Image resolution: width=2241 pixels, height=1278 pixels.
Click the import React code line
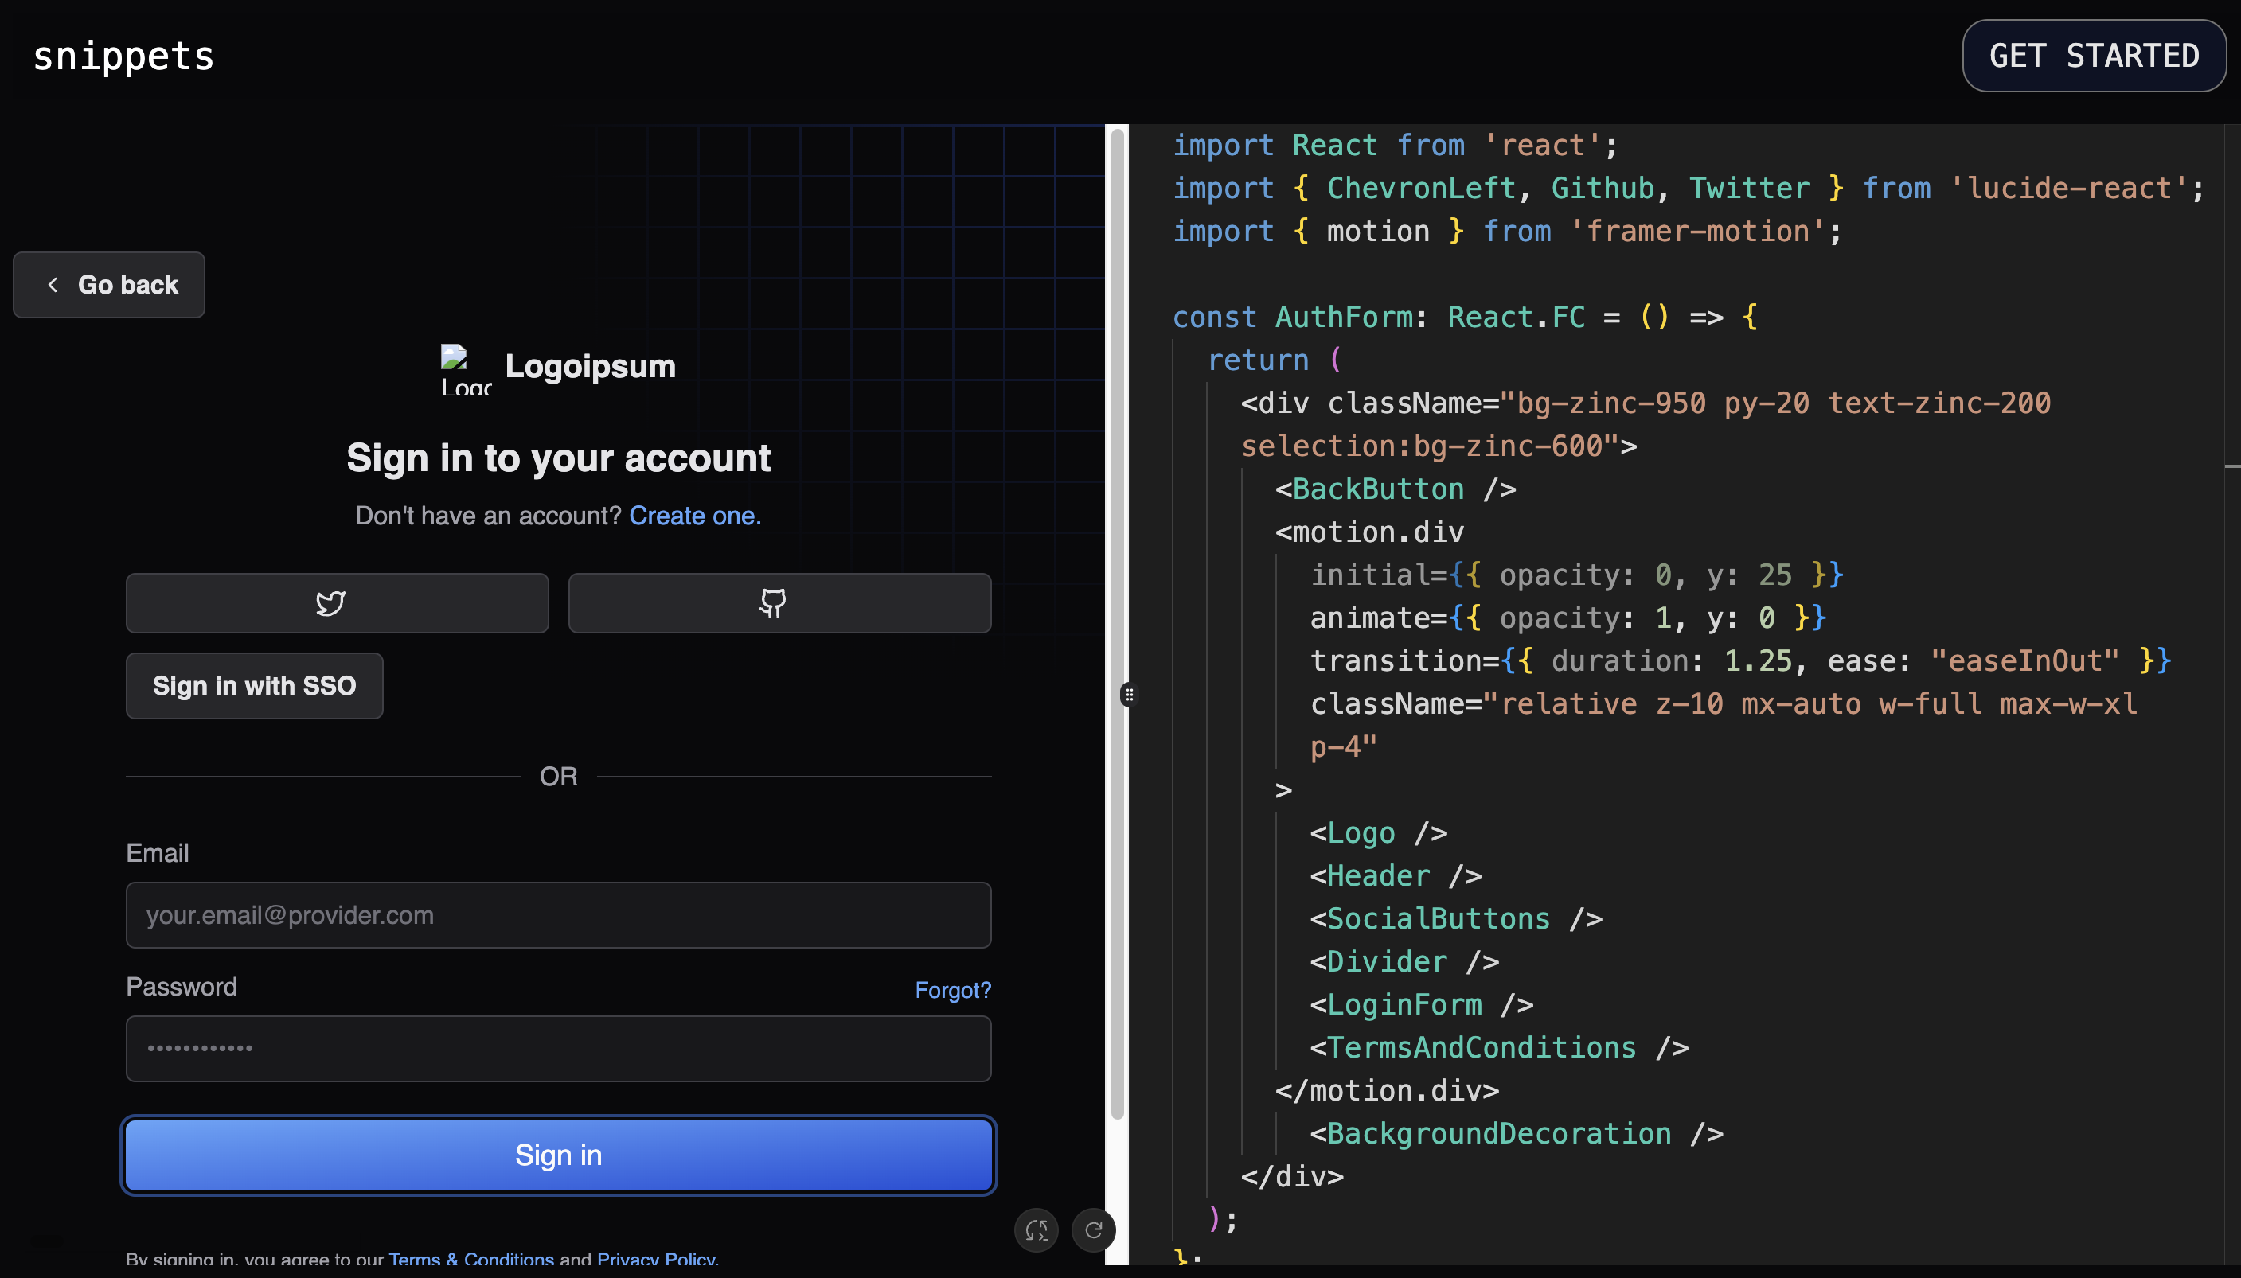[x=1395, y=145]
